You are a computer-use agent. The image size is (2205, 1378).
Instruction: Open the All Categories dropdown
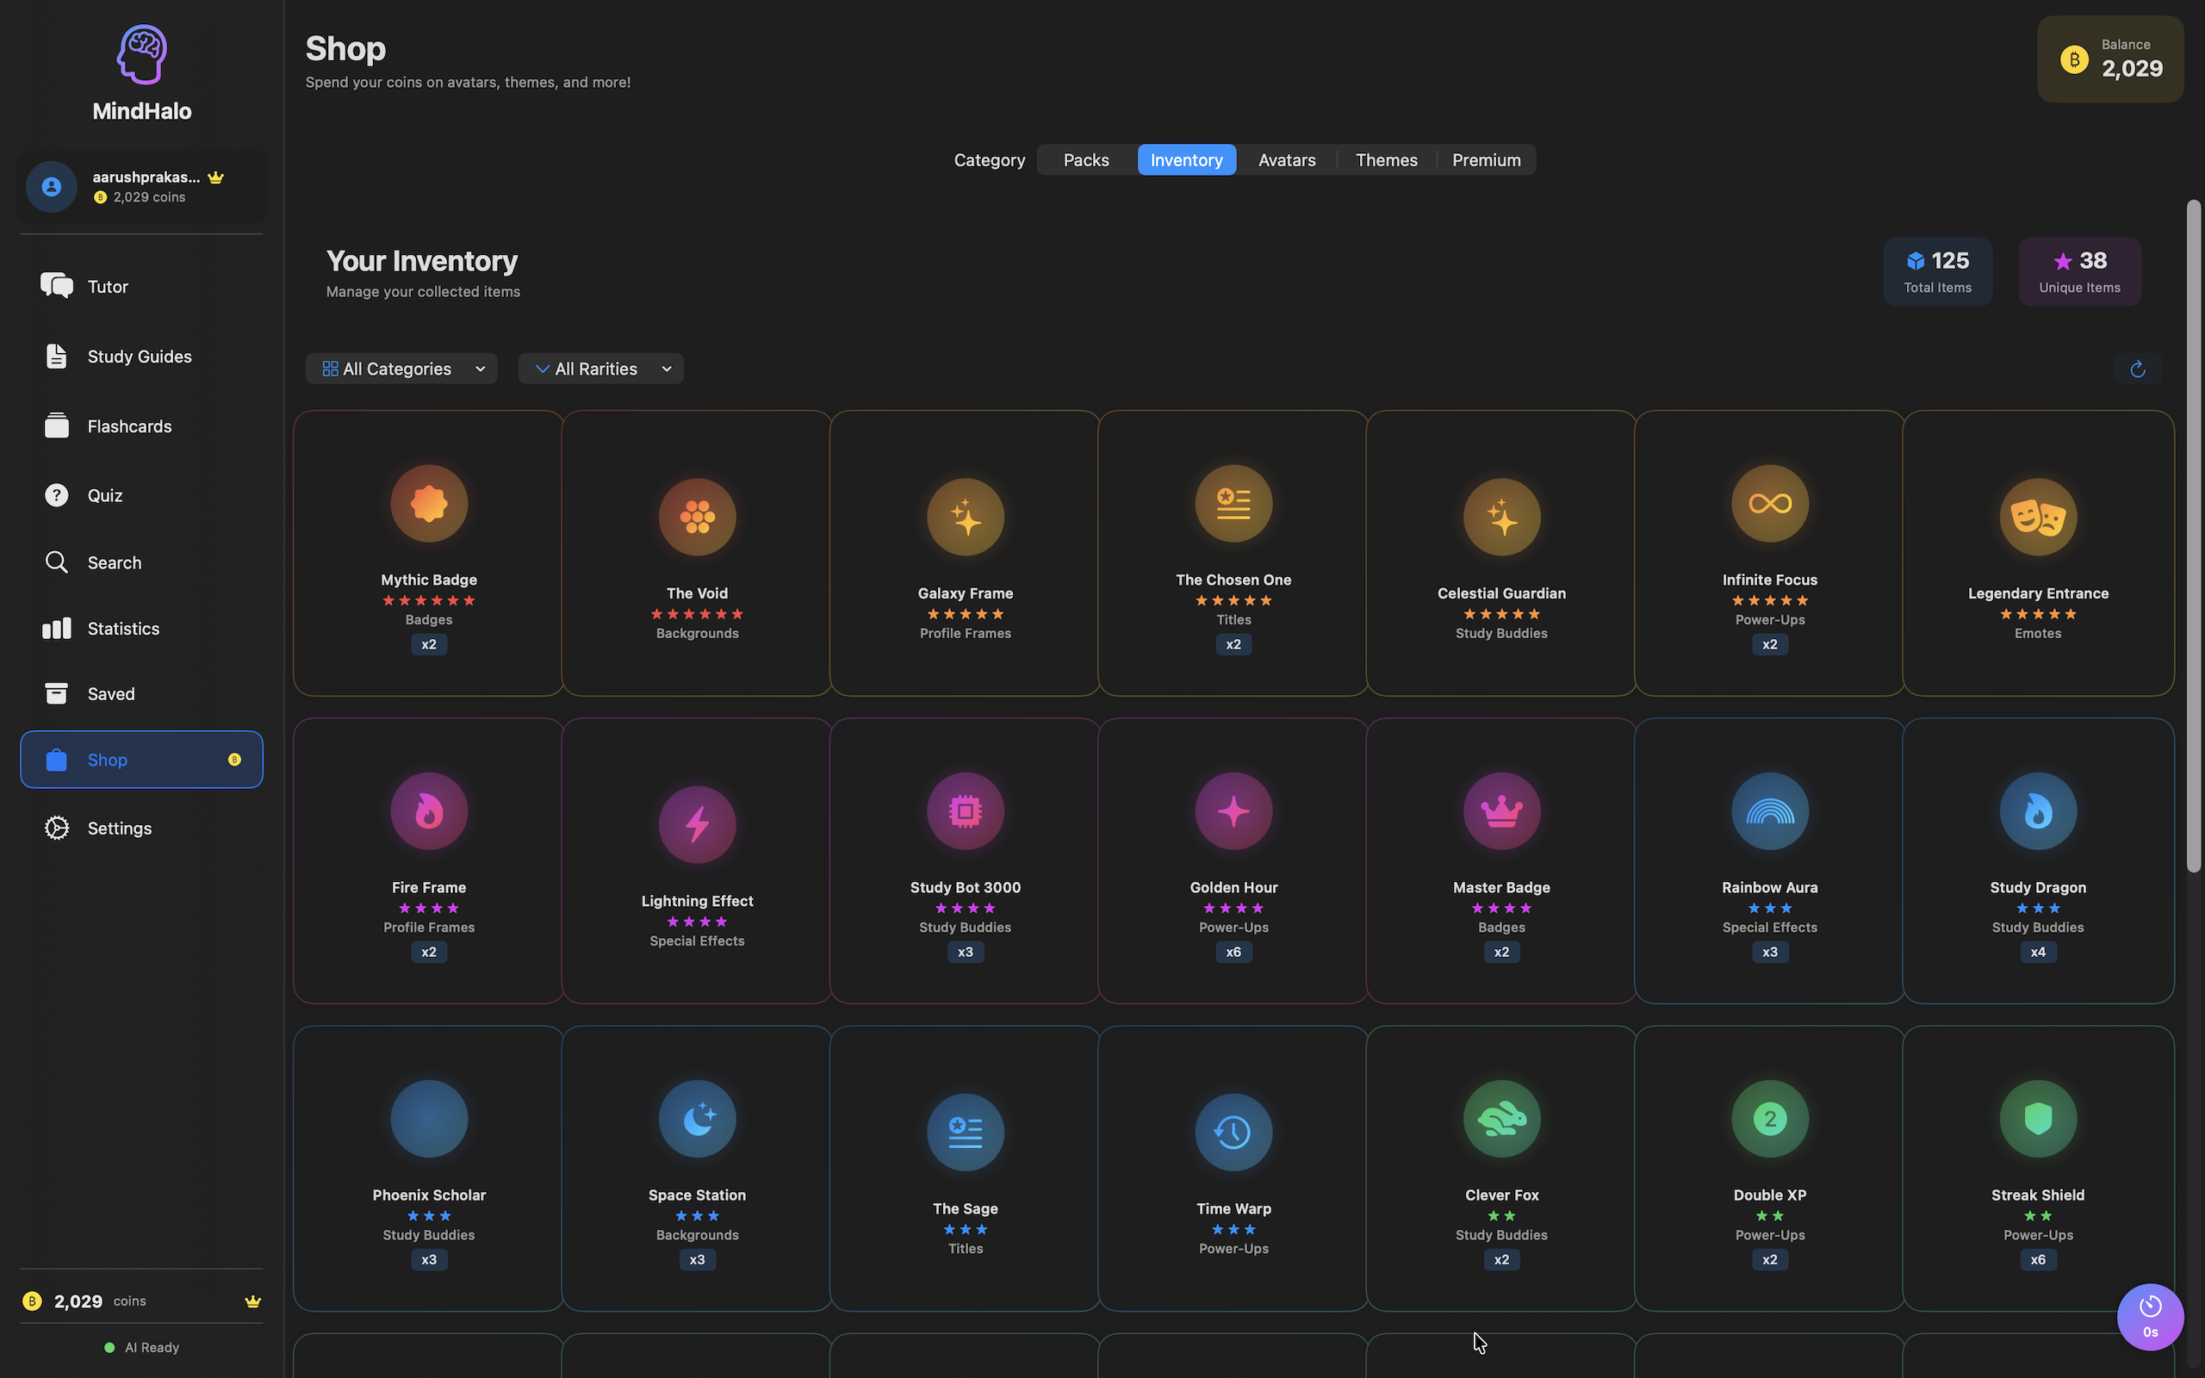[x=401, y=369]
